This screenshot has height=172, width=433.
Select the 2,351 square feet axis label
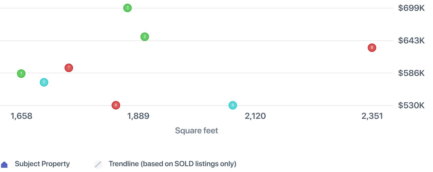[372, 116]
